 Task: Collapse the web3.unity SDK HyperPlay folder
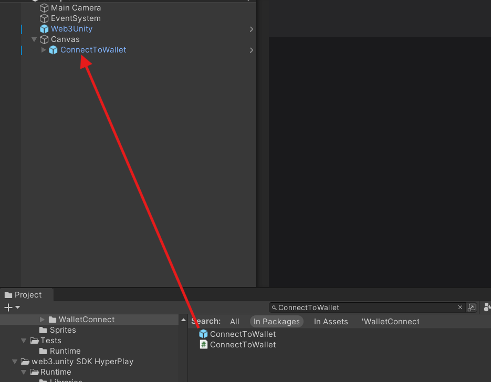pos(14,362)
